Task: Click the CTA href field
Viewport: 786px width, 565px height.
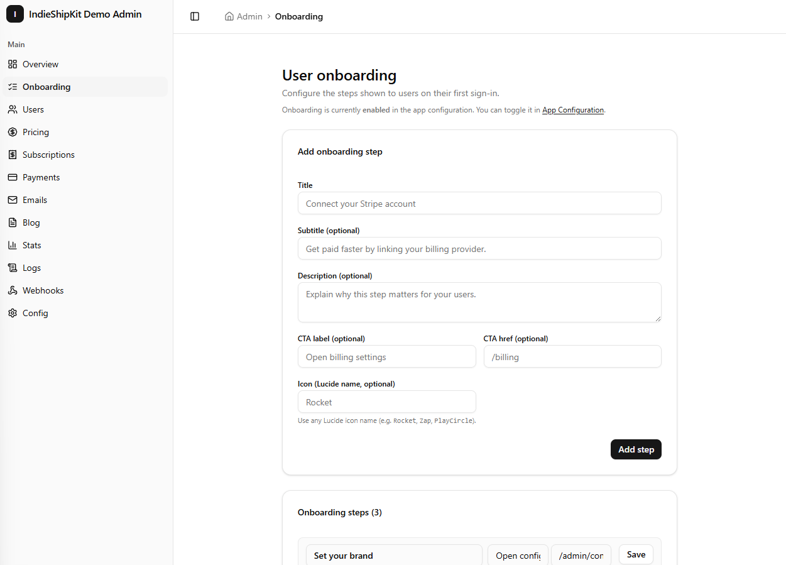Action: pyautogui.click(x=572, y=356)
